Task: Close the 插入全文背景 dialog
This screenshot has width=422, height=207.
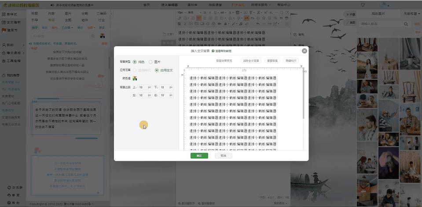Action: pos(304,51)
